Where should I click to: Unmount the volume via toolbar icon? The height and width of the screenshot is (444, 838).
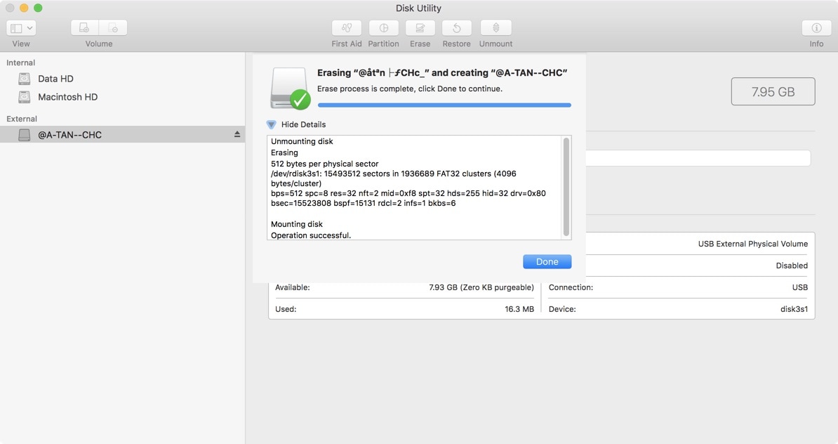(496, 28)
